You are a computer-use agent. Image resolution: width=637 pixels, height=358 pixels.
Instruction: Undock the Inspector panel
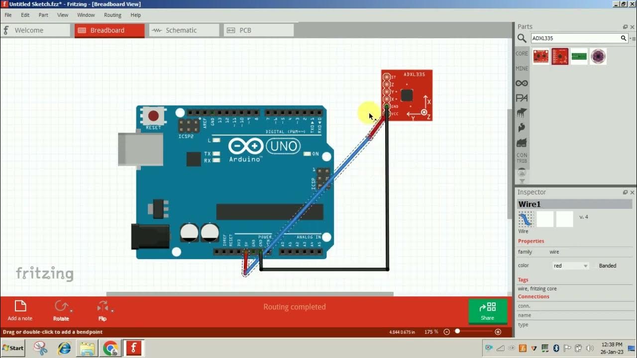(x=625, y=192)
